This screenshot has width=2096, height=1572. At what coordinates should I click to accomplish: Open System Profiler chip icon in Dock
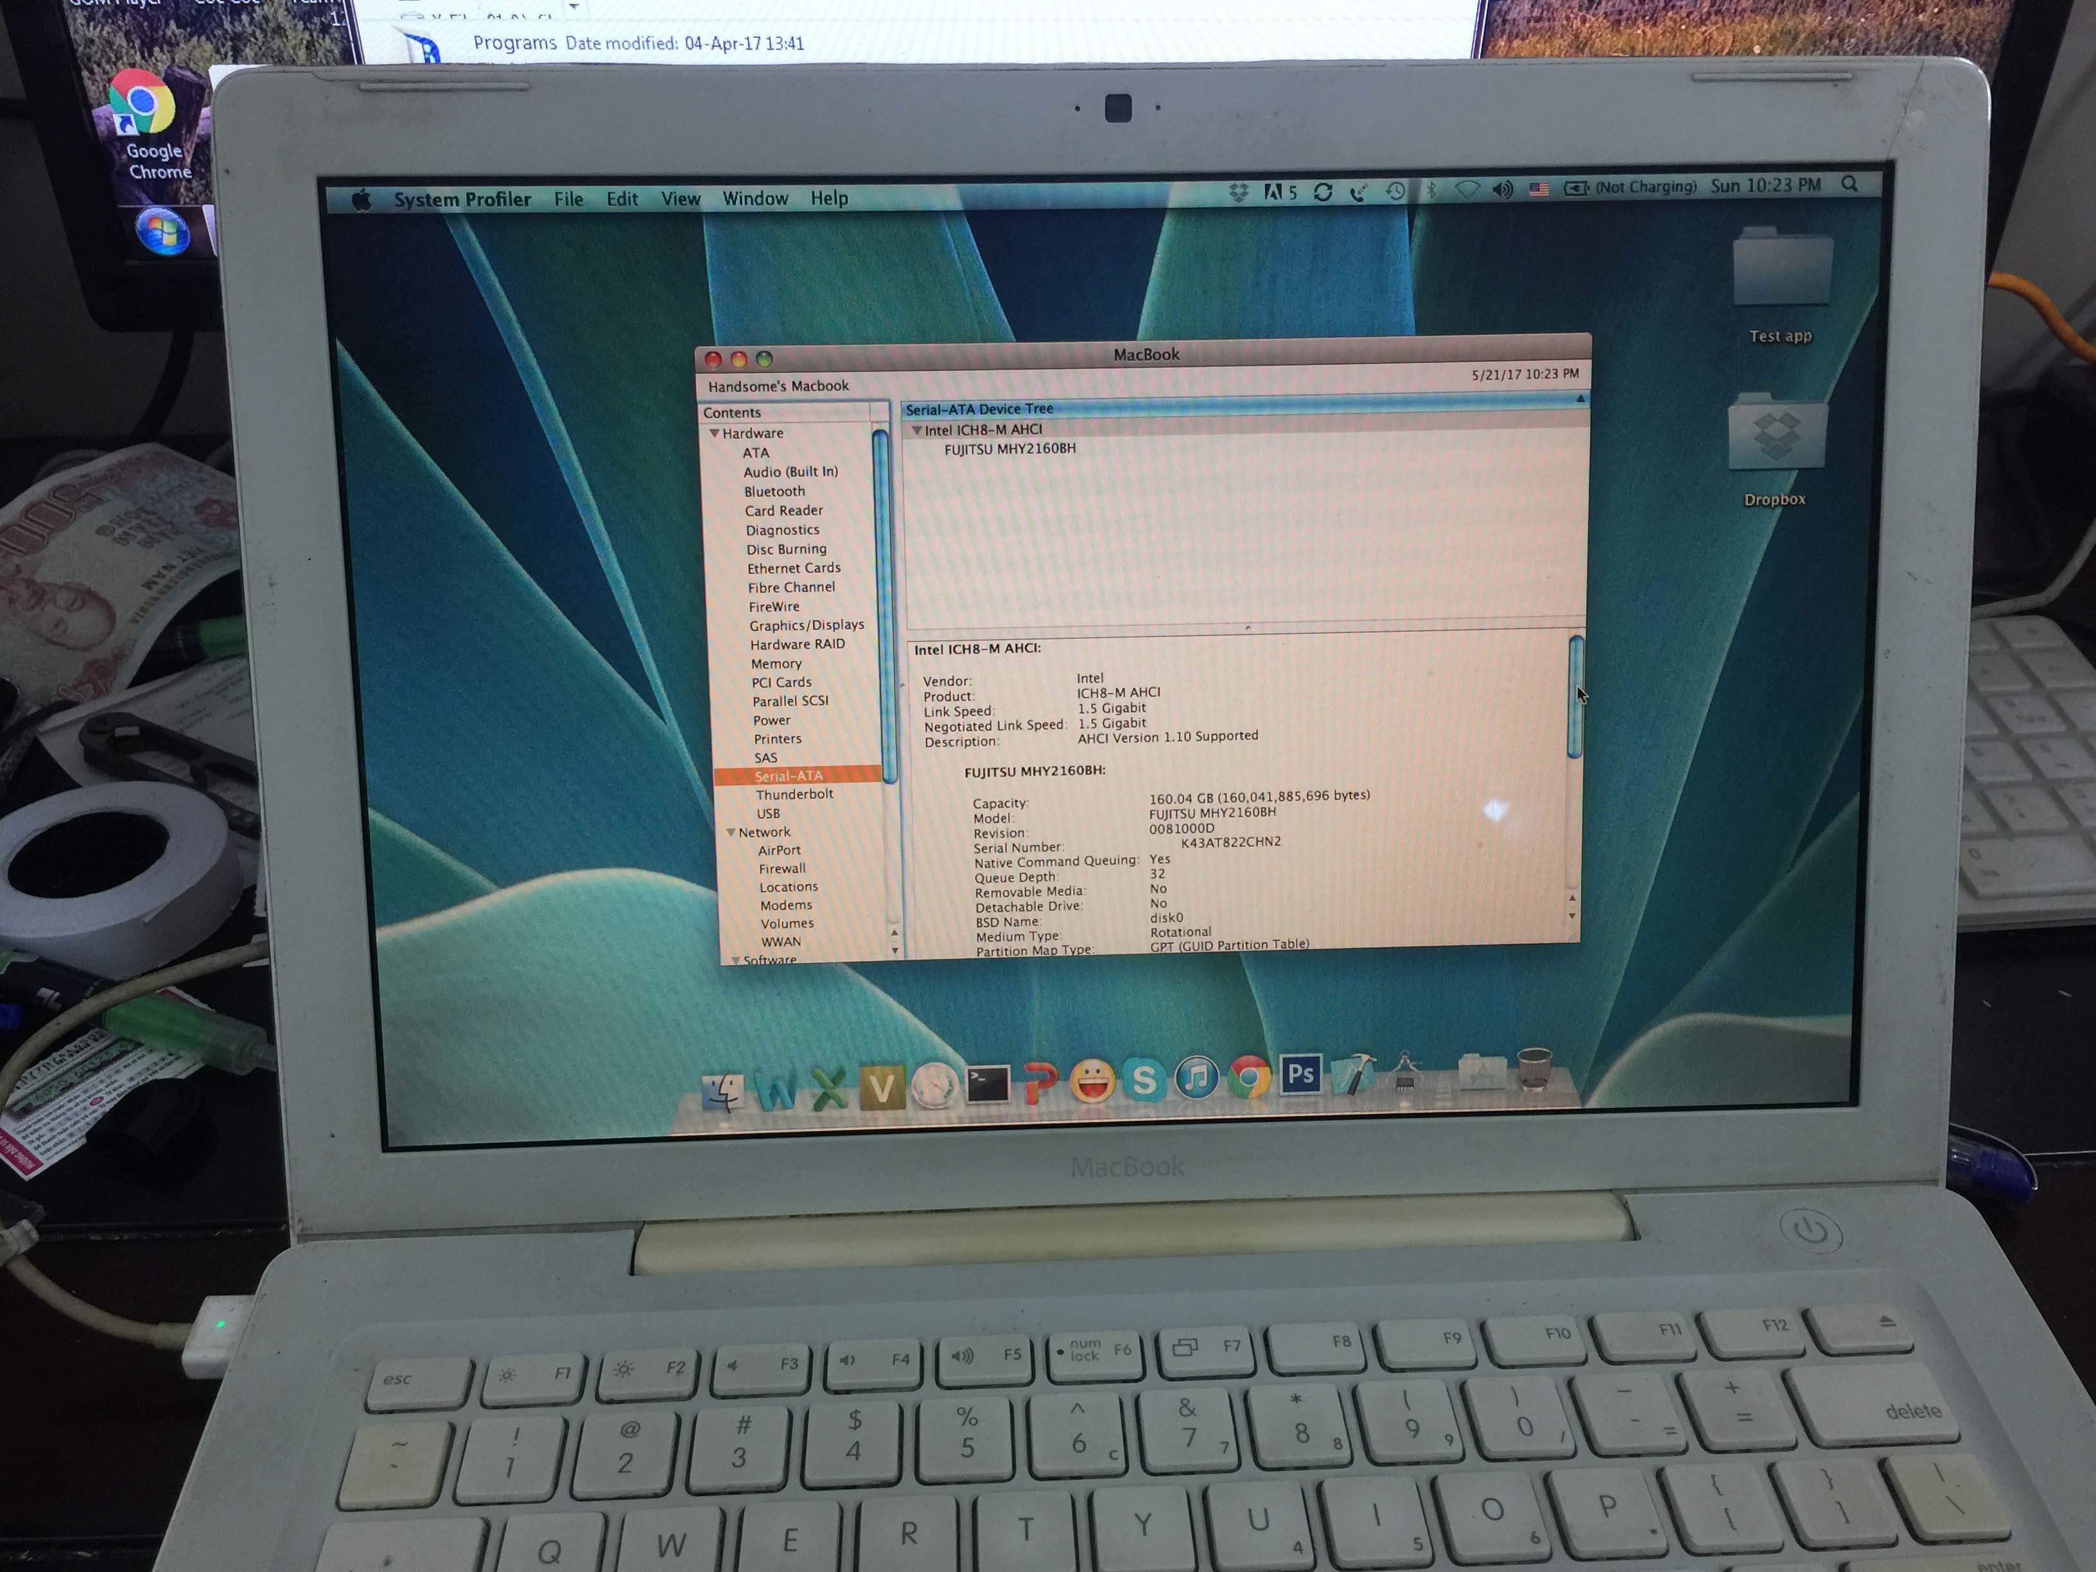point(1405,1072)
